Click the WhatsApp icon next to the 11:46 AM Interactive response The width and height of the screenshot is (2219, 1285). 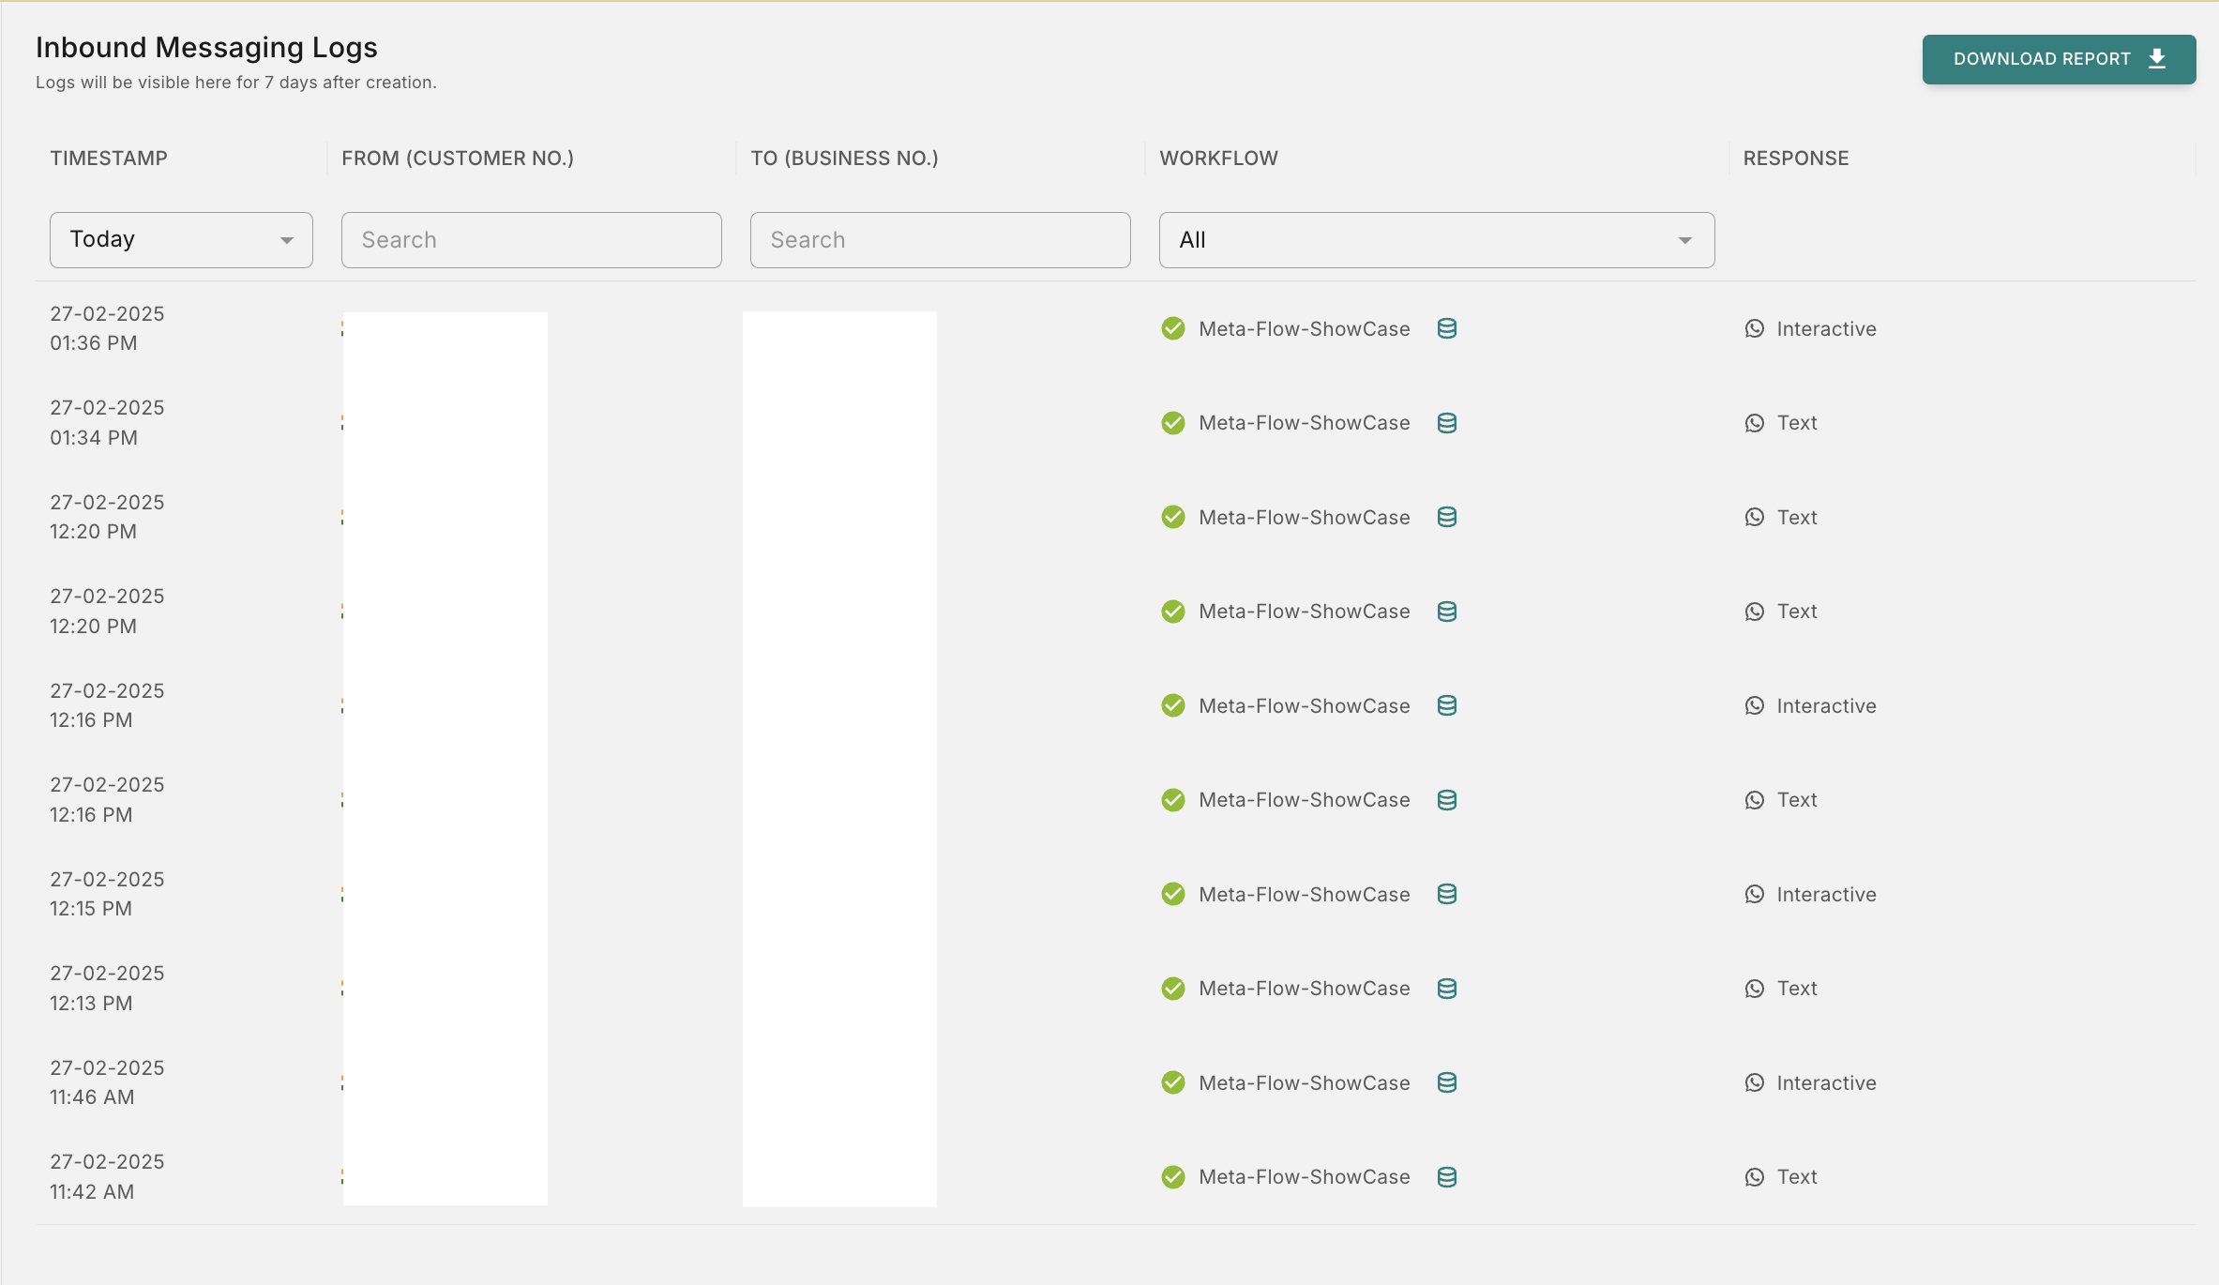pyautogui.click(x=1755, y=1082)
